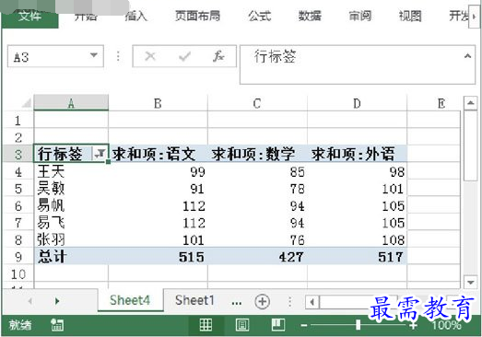
Task: Select the 求和项:数学 header cell
Action: point(257,154)
